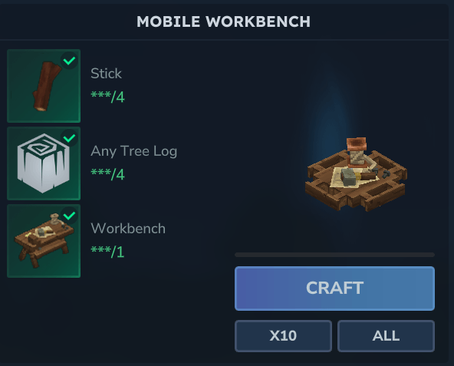454x366 pixels.
Task: Click the green checkmark on Stick
Action: pos(69,61)
